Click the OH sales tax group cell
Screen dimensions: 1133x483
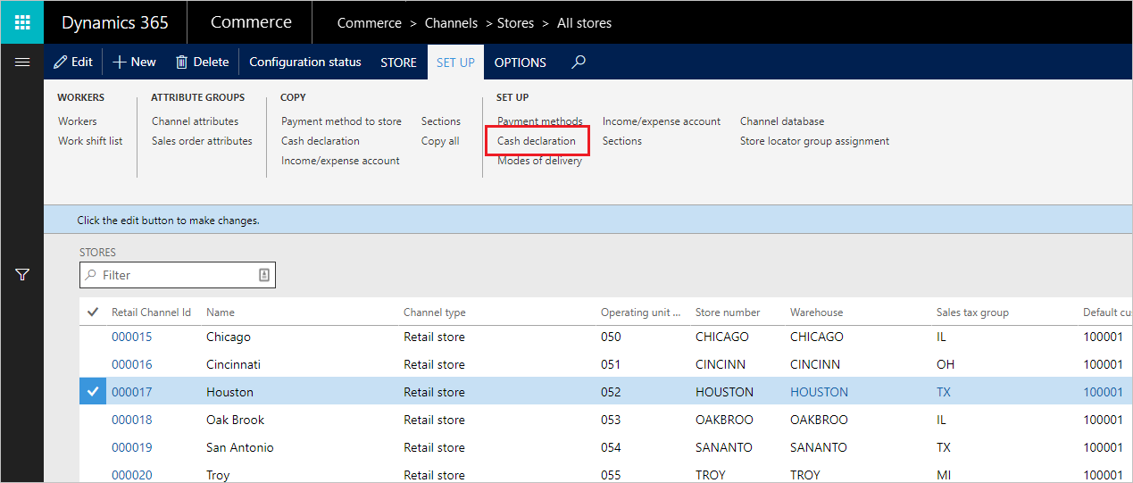point(946,364)
